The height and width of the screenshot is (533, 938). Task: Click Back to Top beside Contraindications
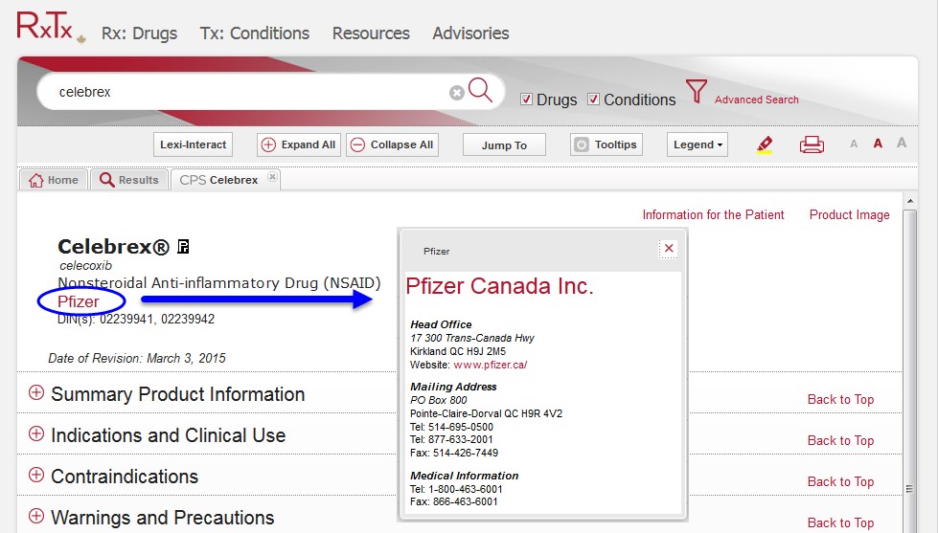(840, 482)
